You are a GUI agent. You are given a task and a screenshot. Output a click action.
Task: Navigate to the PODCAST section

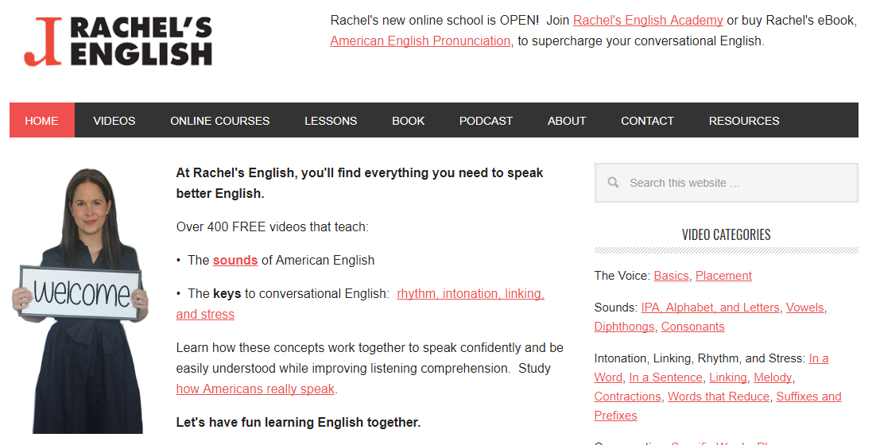[x=486, y=121]
